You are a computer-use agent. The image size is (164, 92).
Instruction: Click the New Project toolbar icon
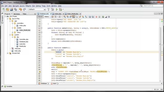[x=7, y=9]
